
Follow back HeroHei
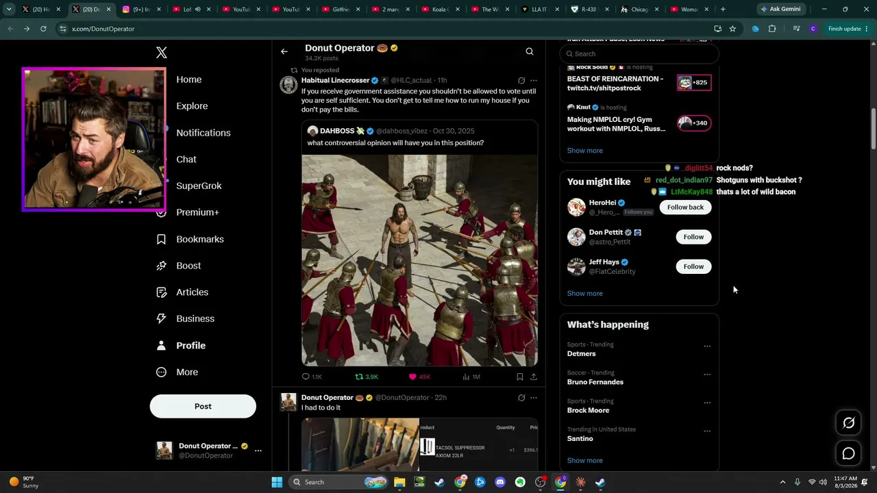tap(685, 207)
